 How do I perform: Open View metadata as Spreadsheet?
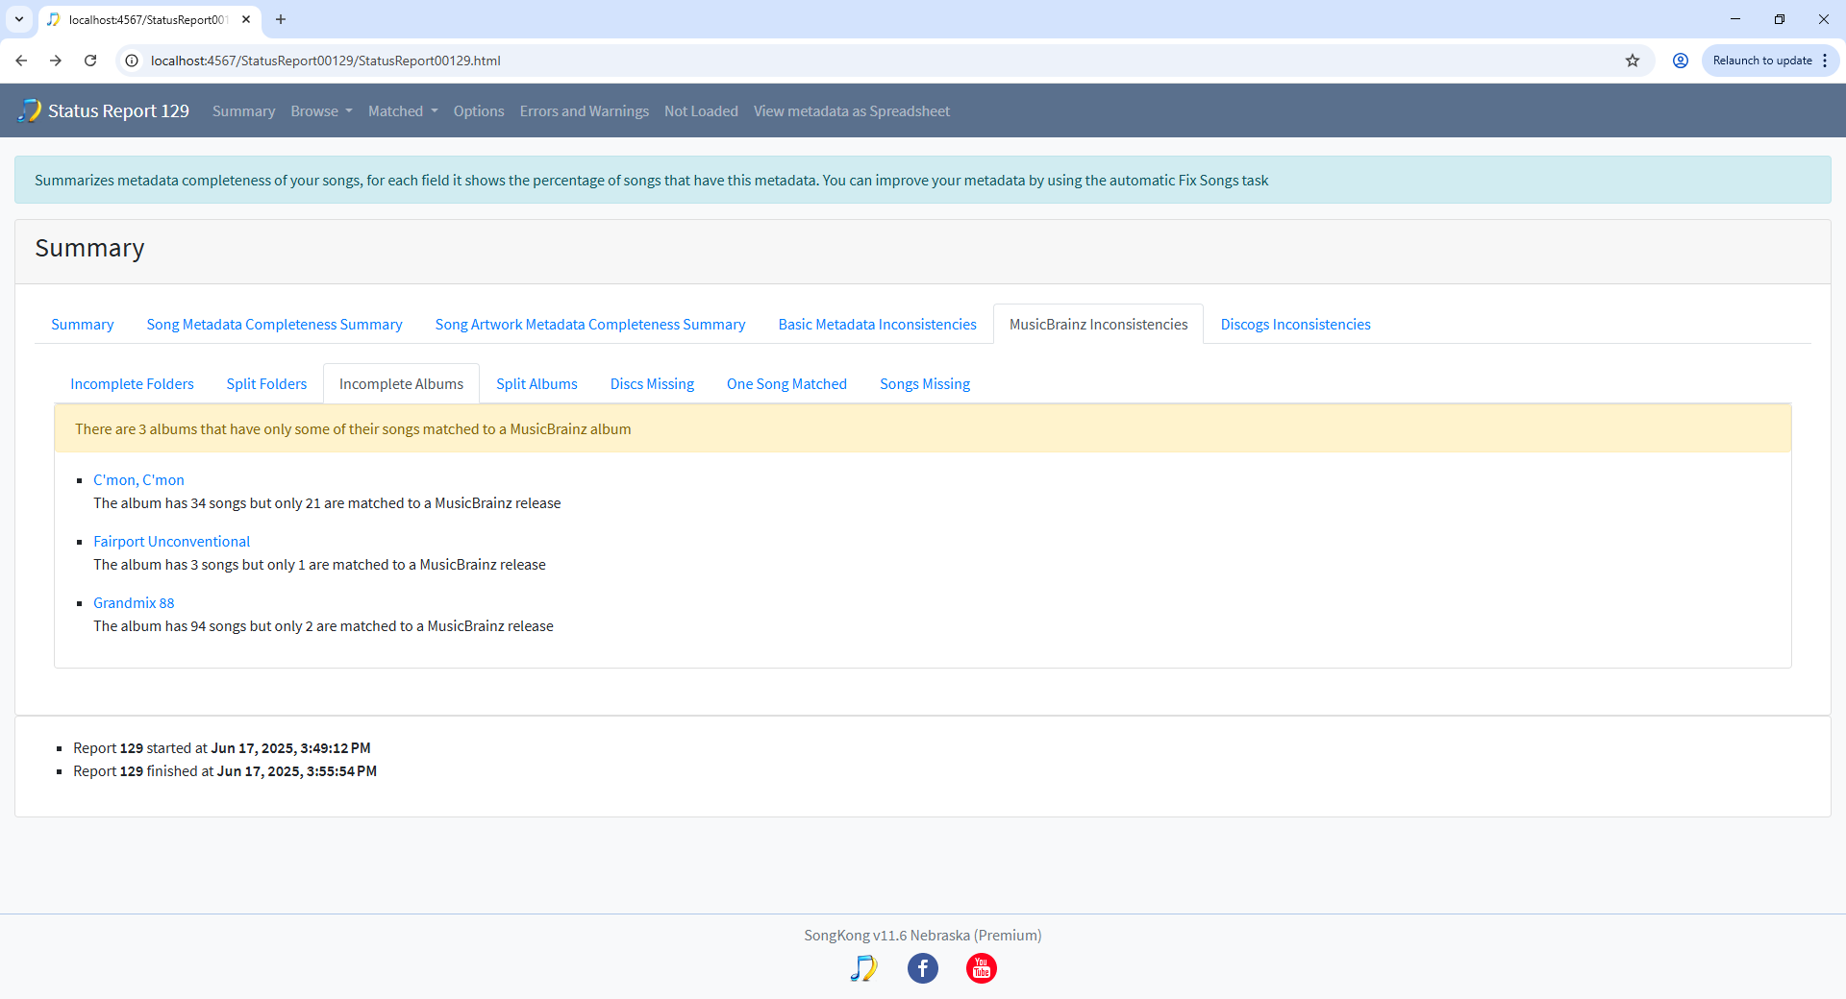pos(852,111)
